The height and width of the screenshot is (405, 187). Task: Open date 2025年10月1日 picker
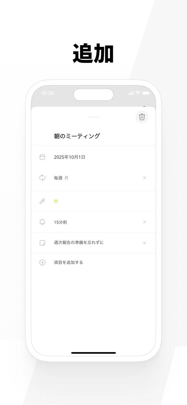70,157
